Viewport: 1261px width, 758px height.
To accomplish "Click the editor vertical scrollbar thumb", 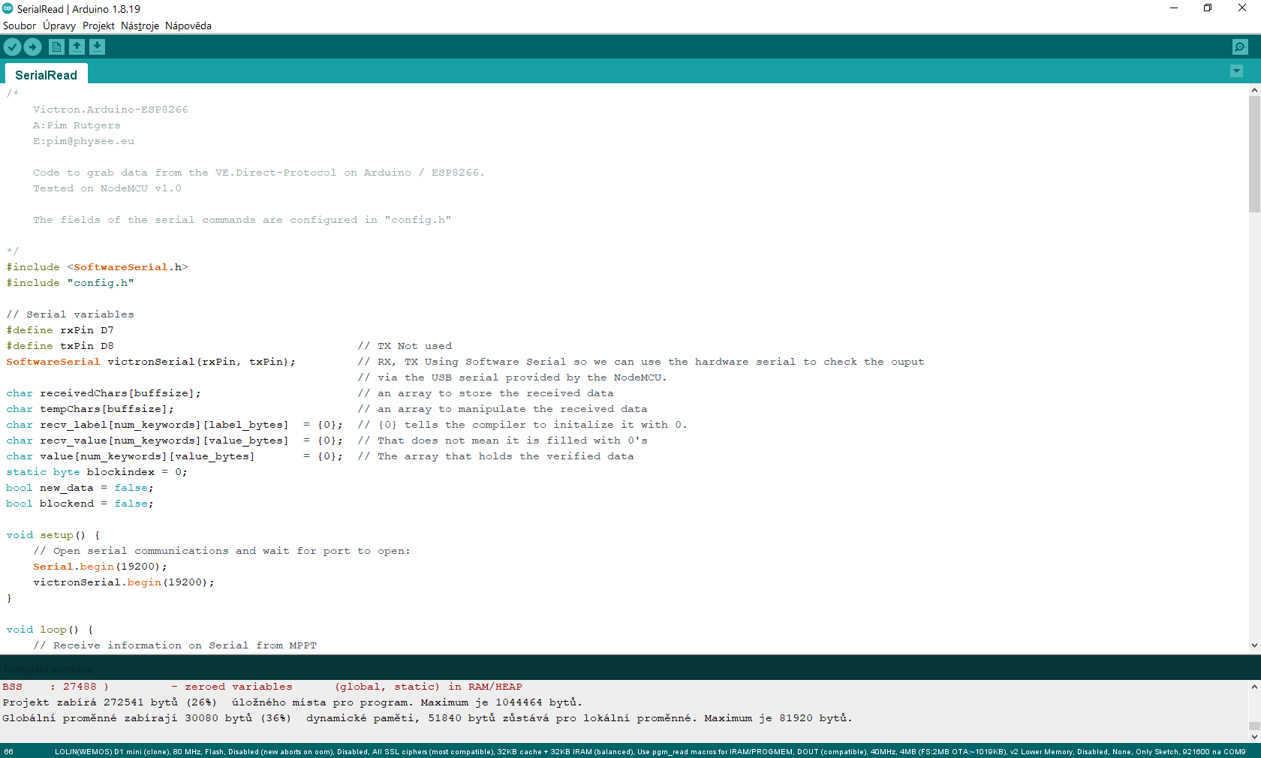I will 1254,154.
